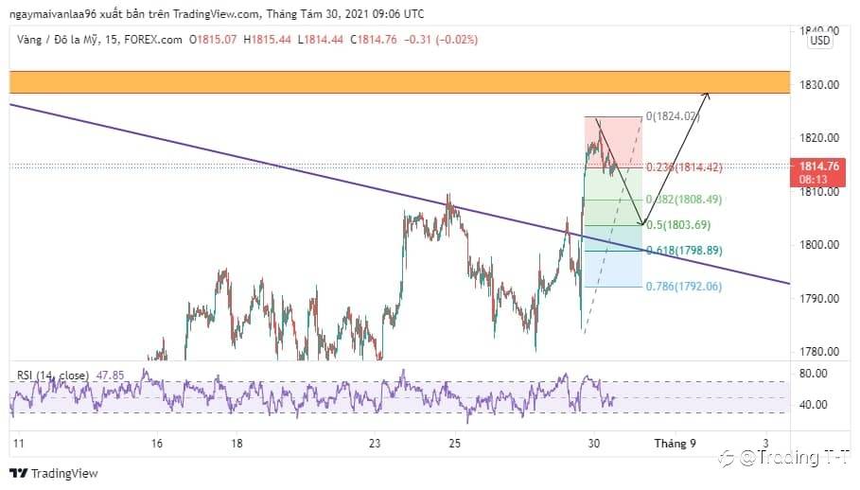Click the Fibonacci level label 0.786(1792.06)
860x490 pixels.
point(684,286)
